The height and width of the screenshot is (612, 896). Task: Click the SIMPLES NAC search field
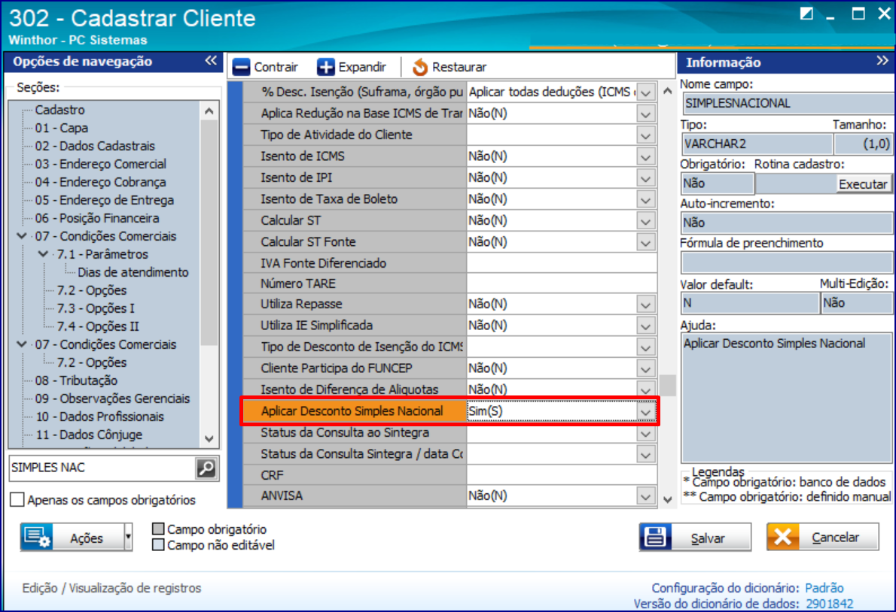(x=103, y=468)
